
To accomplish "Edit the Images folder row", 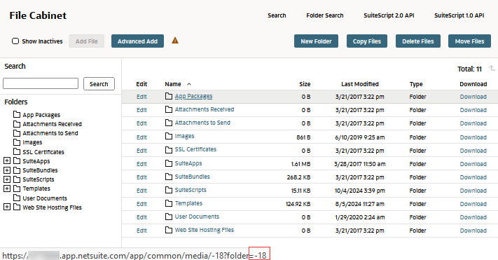I will (141, 137).
